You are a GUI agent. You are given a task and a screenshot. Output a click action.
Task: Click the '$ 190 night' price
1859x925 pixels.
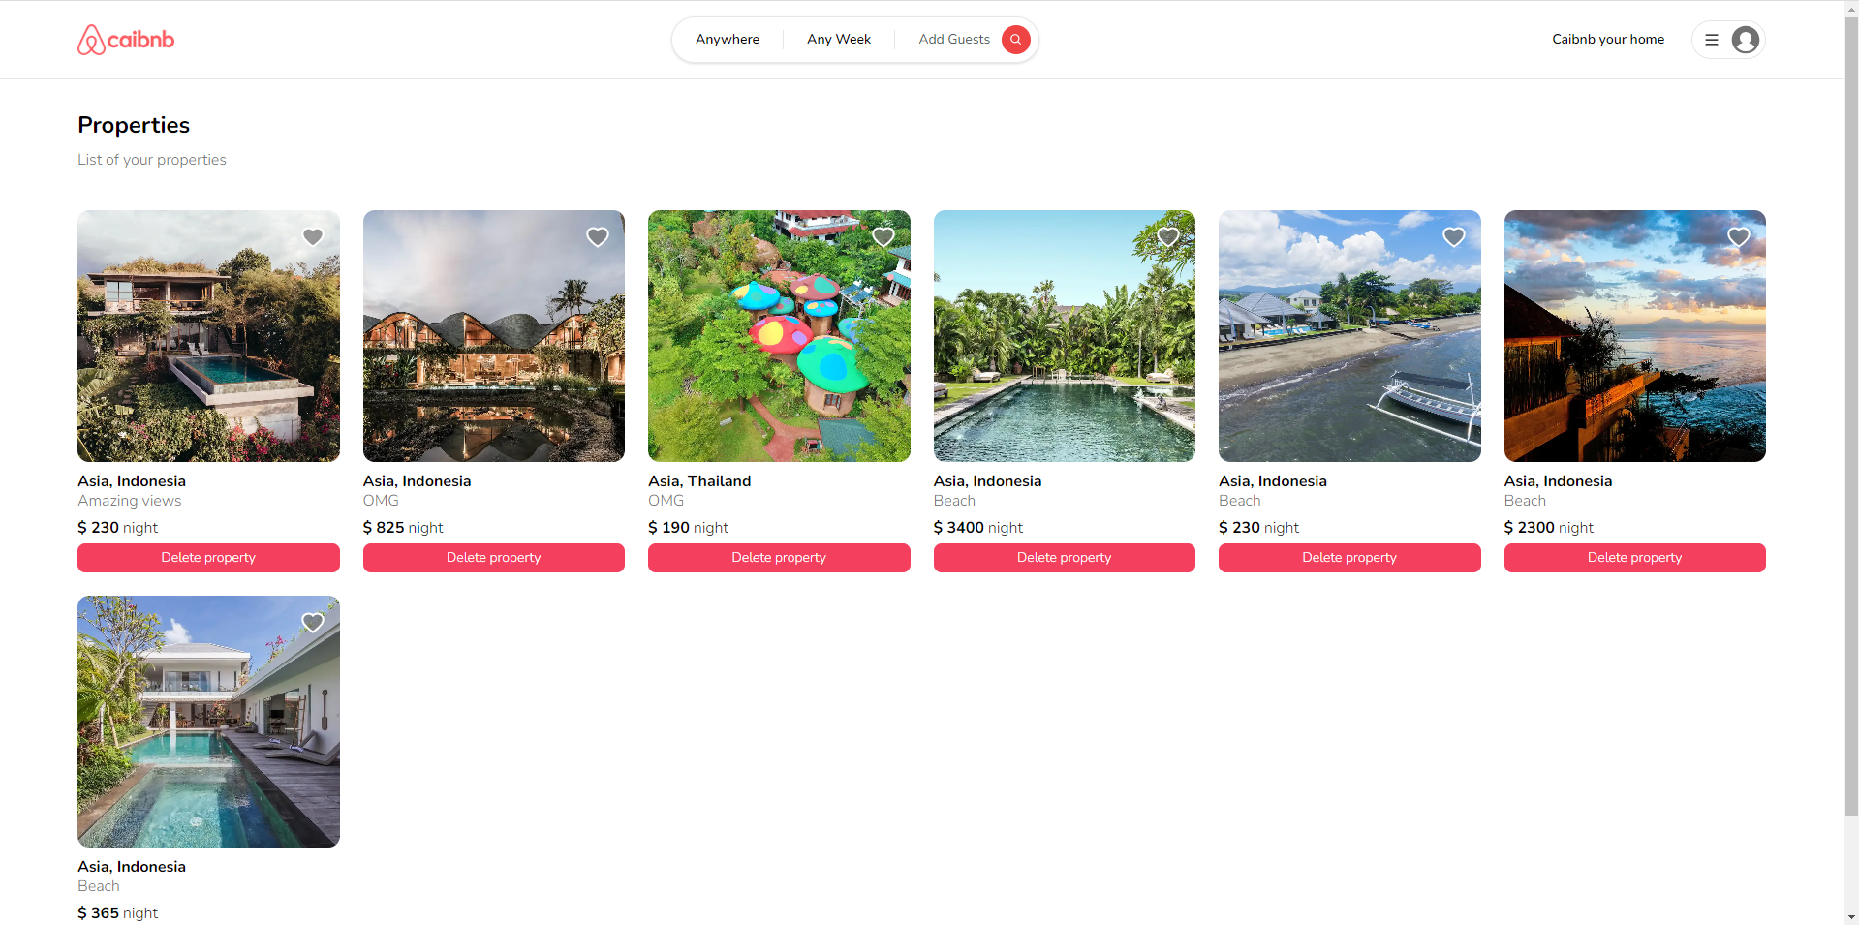tap(689, 528)
